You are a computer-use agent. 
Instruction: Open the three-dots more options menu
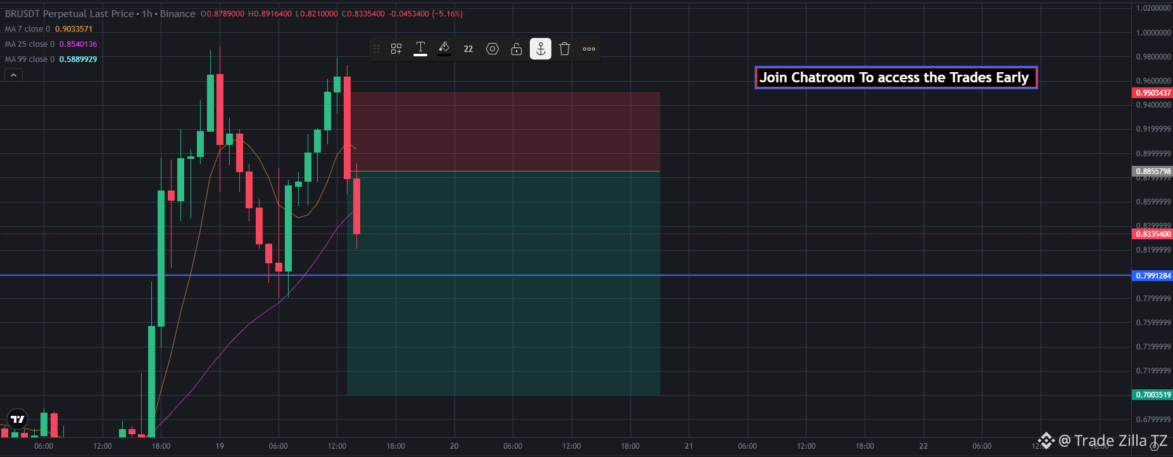[589, 49]
